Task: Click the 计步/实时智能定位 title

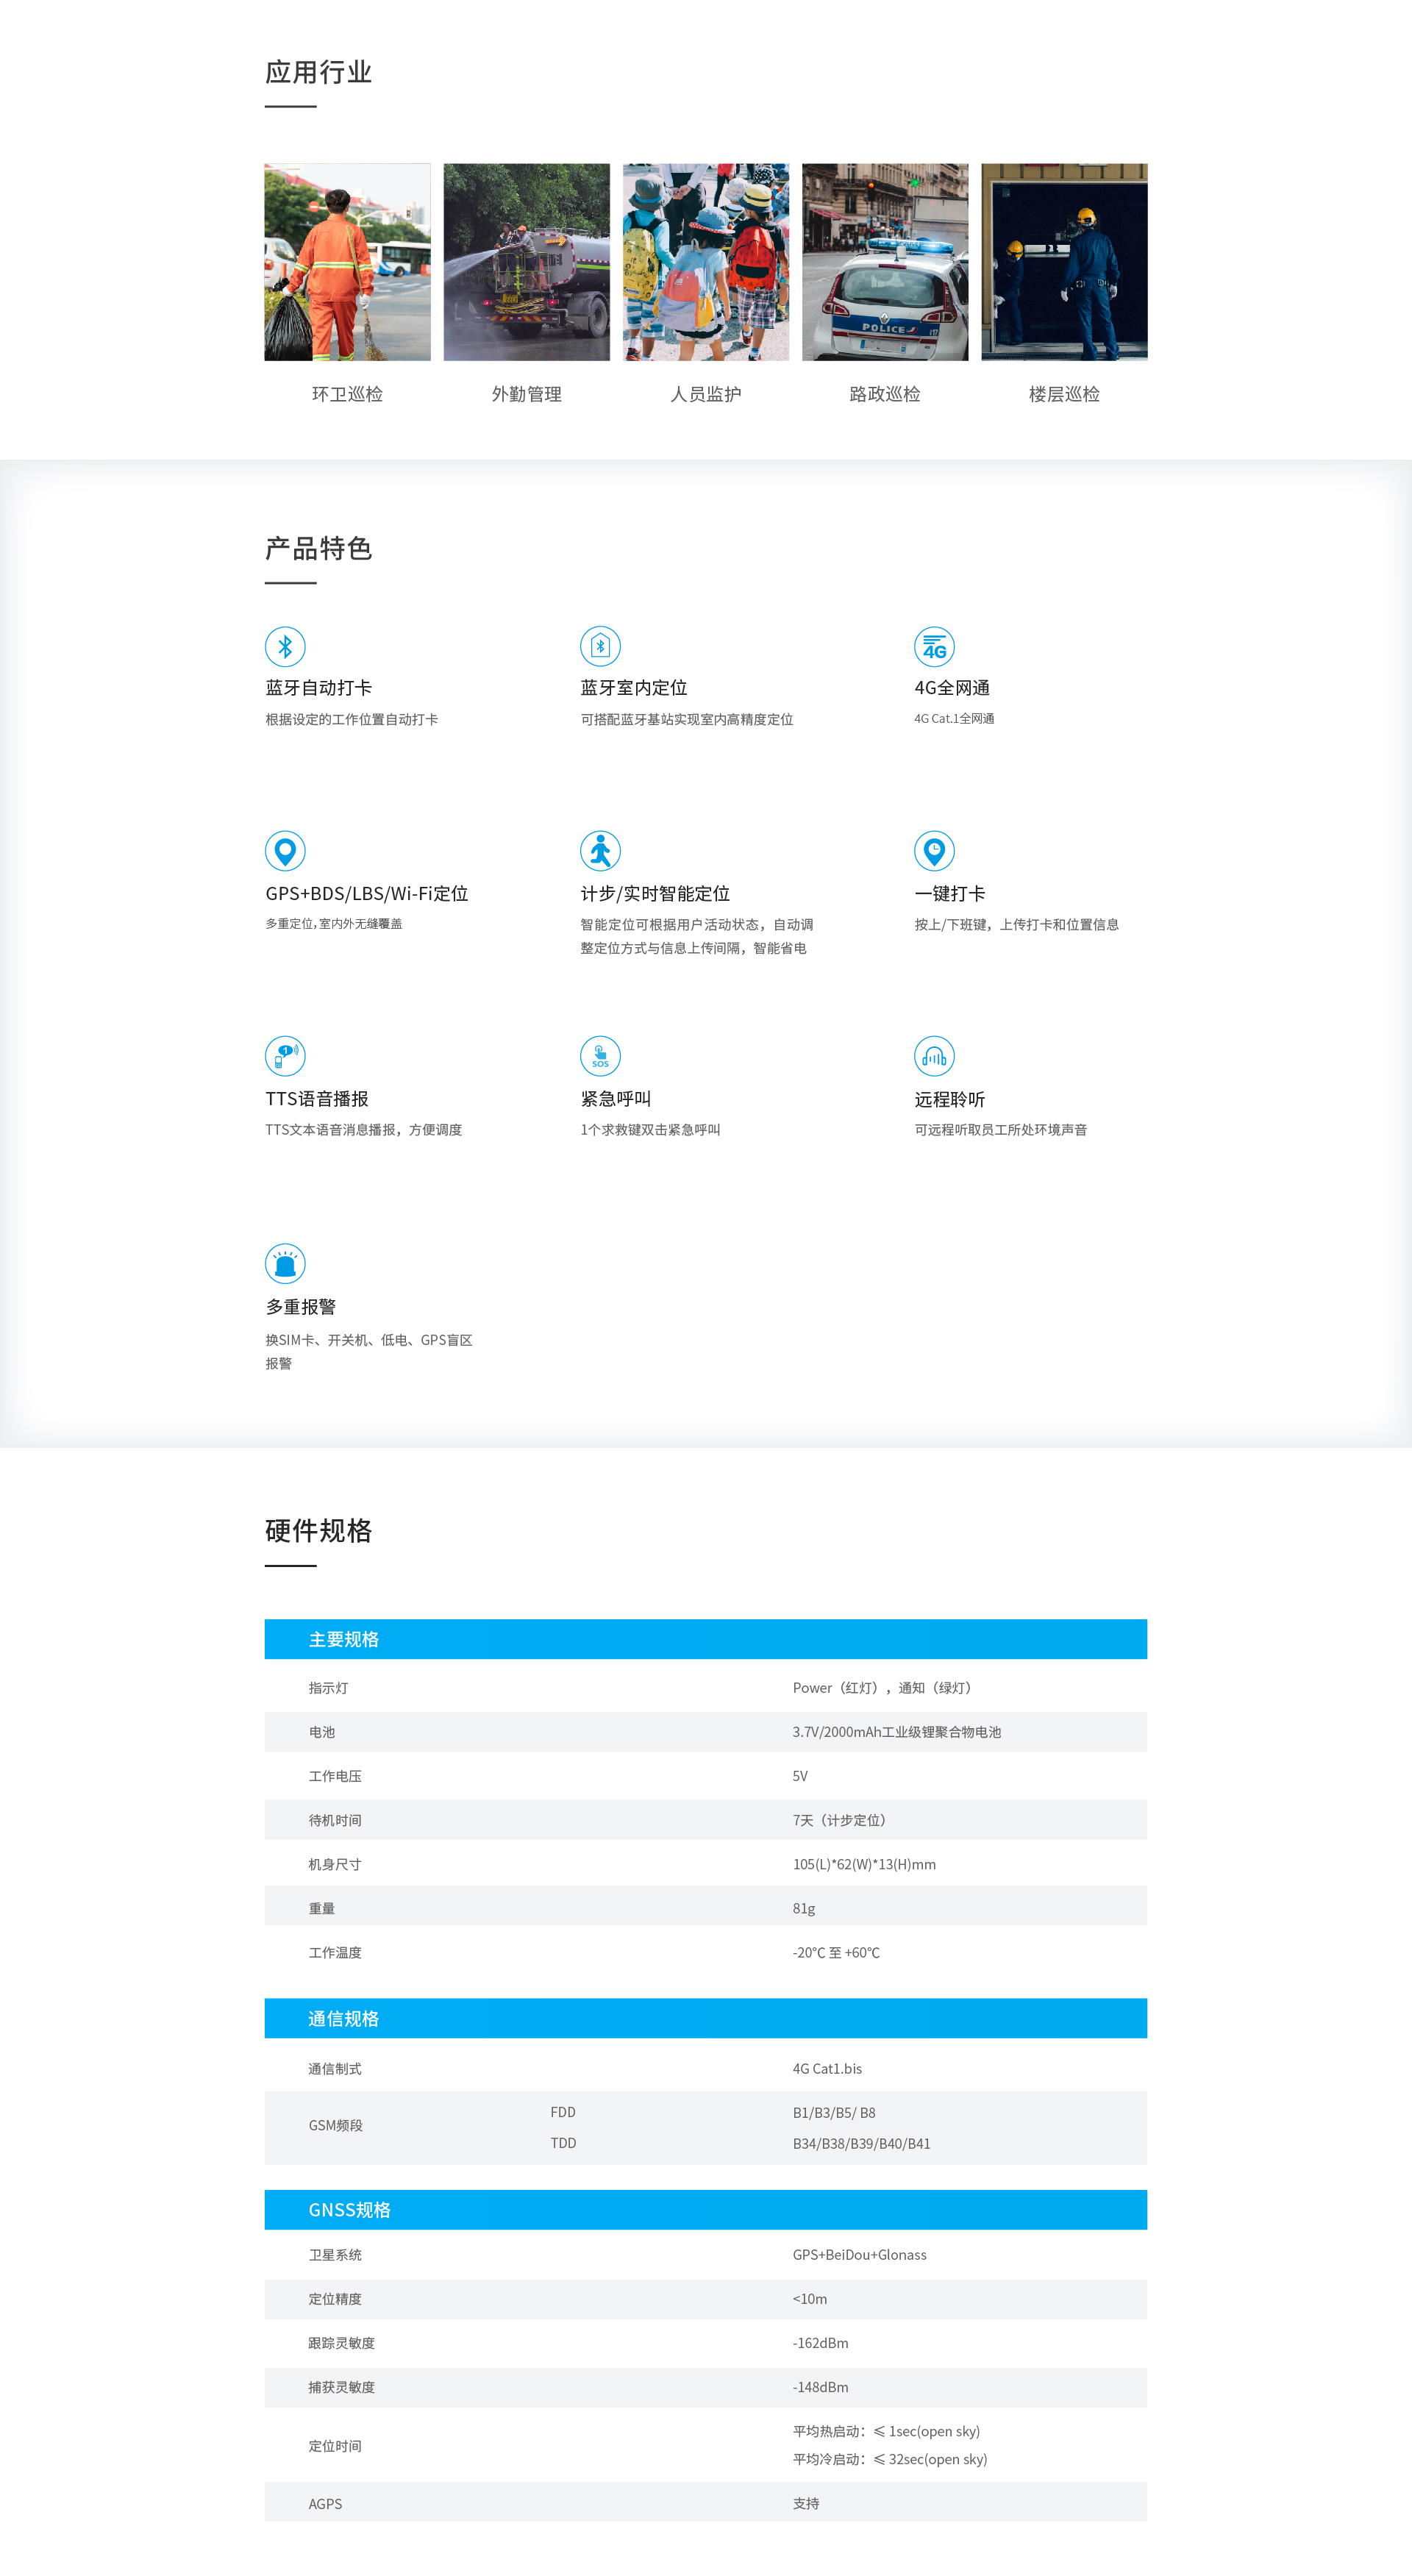Action: (655, 894)
